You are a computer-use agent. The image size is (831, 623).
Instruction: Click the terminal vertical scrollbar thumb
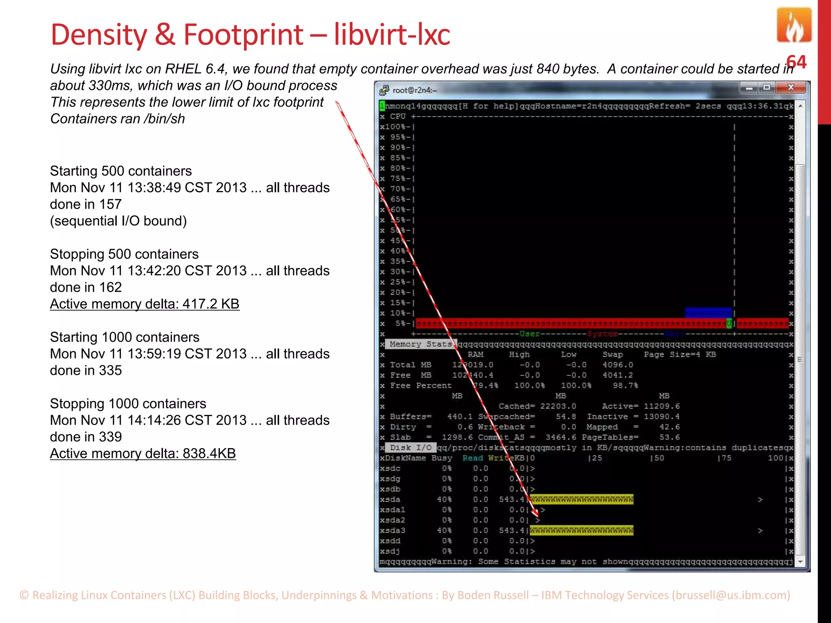(800, 359)
